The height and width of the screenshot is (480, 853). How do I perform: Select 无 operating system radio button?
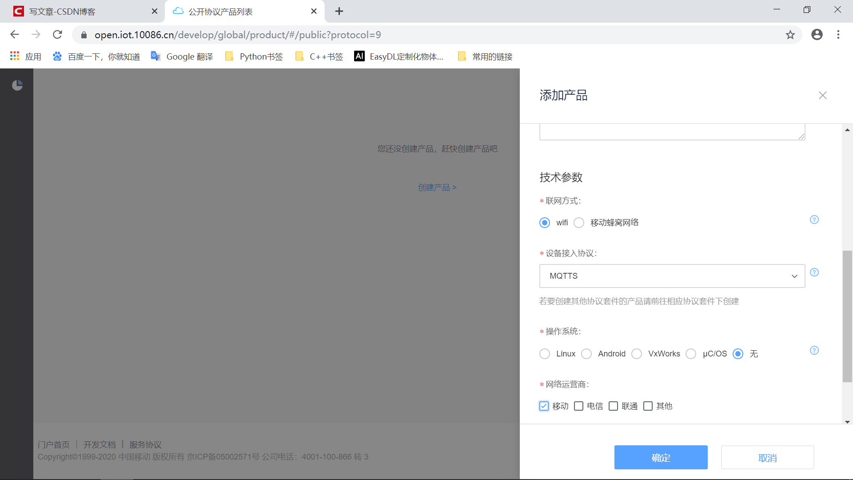click(x=738, y=353)
